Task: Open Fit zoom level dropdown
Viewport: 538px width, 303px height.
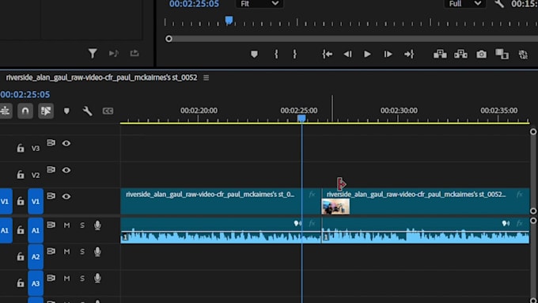Action: coord(260,4)
